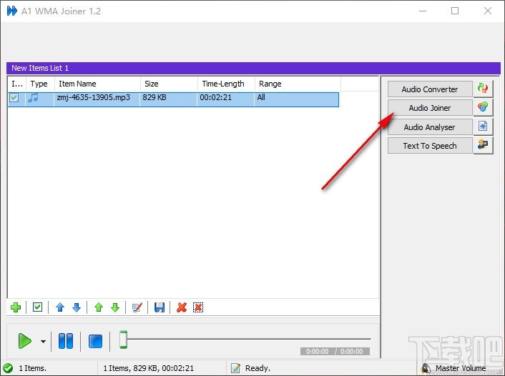Viewport: 505px width, 376px height.
Task: Sort by the Type column header
Action: coord(40,84)
